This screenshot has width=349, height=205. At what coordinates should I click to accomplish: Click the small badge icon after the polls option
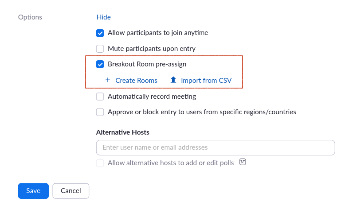(x=243, y=162)
